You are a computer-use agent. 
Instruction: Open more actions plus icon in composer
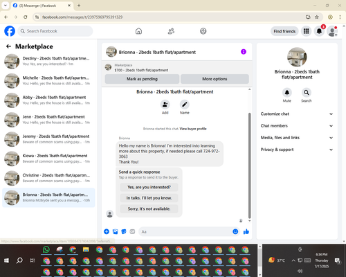pos(107,231)
